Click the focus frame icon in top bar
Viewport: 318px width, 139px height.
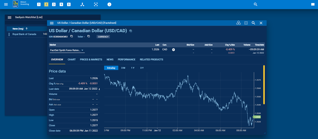(x=96, y=4)
